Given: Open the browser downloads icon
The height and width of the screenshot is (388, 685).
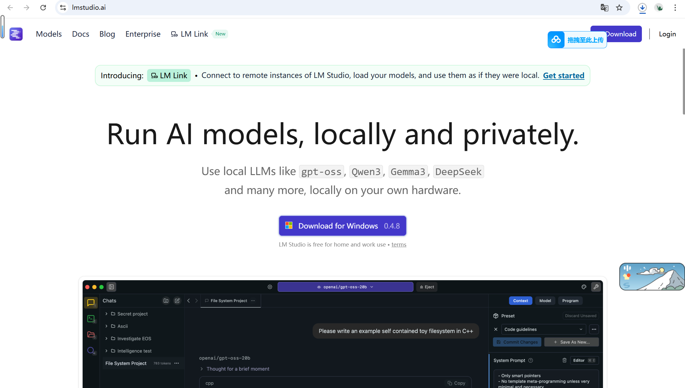Looking at the screenshot, I should [x=642, y=8].
